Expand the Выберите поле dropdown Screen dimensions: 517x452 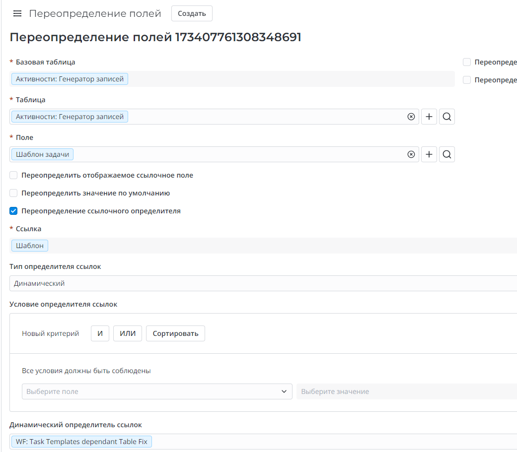157,391
